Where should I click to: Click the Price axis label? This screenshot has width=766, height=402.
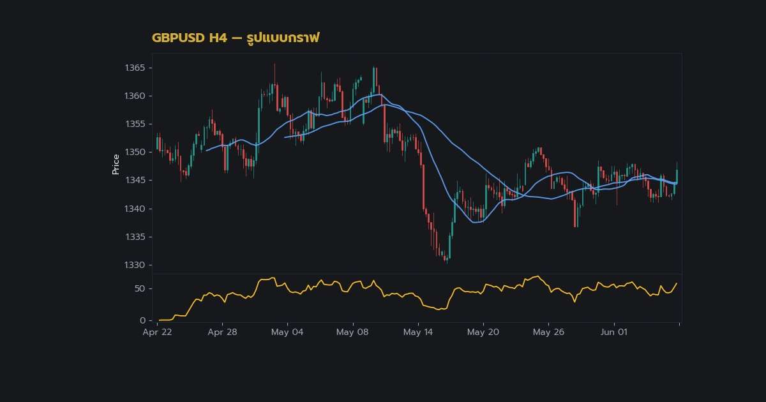[116, 164]
